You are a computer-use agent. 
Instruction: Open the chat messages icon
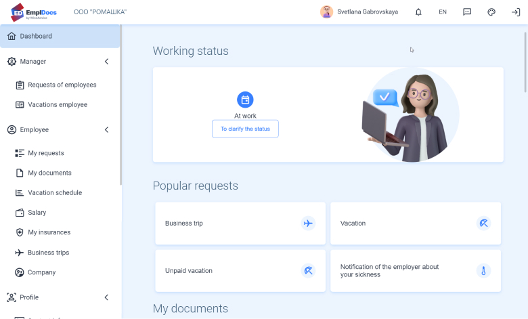[x=467, y=12]
